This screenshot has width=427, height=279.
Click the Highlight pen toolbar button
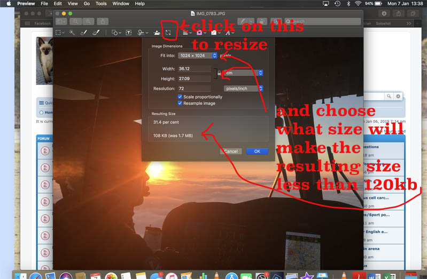coord(243,21)
